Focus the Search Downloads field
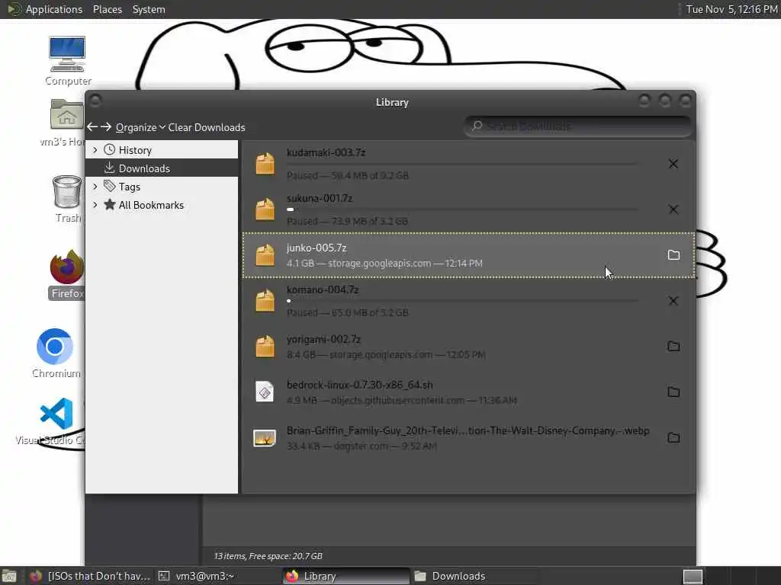 pos(578,126)
